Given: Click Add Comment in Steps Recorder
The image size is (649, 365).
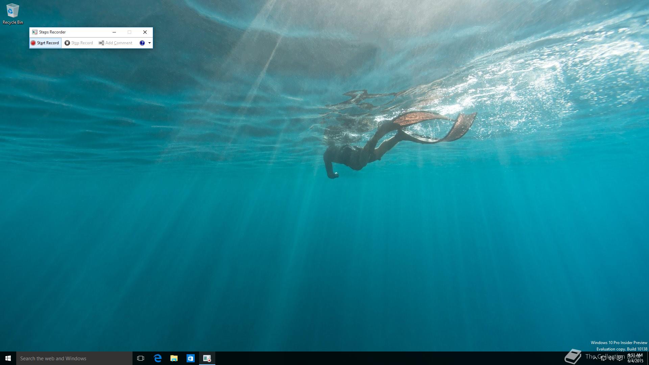Looking at the screenshot, I should pos(115,43).
